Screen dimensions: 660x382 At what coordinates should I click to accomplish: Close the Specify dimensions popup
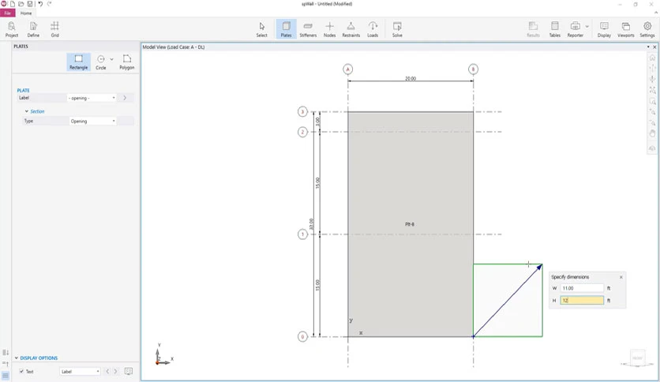pyautogui.click(x=621, y=277)
